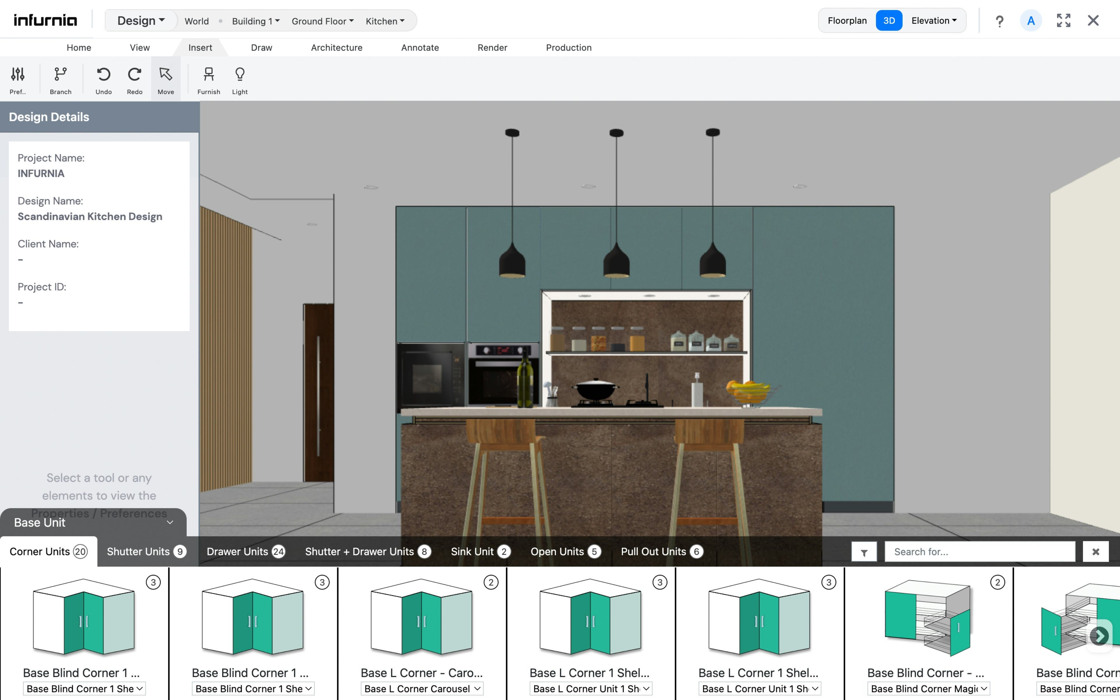
Task: Select the Light tool
Action: [x=240, y=79]
